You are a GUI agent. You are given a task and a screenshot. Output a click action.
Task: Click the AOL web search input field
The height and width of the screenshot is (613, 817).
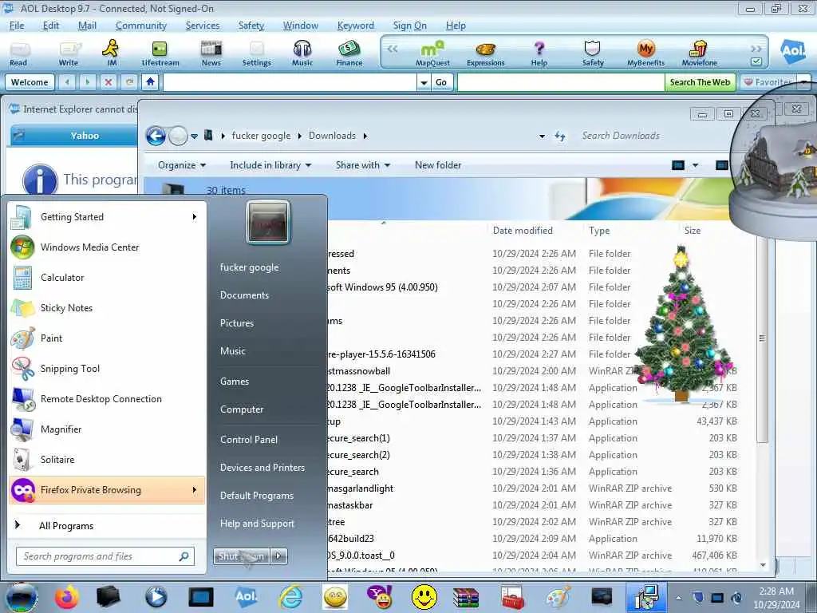[561, 82]
